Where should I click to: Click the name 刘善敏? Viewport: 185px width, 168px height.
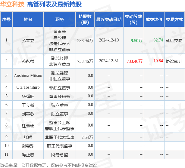click(x=28, y=114)
